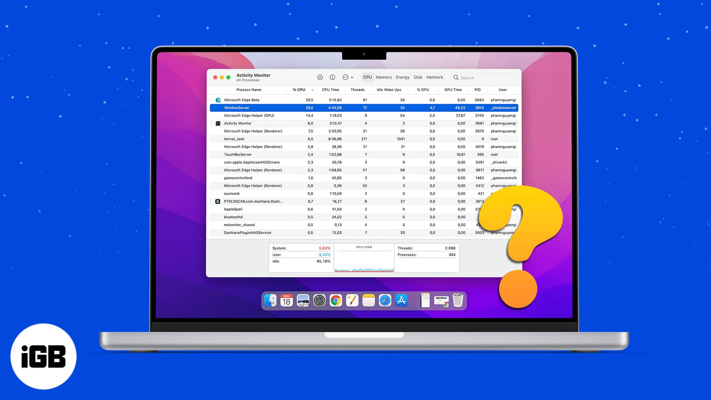Click the process info icon
711x400 pixels.
point(332,77)
